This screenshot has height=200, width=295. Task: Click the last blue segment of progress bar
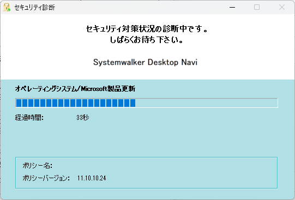133,103
